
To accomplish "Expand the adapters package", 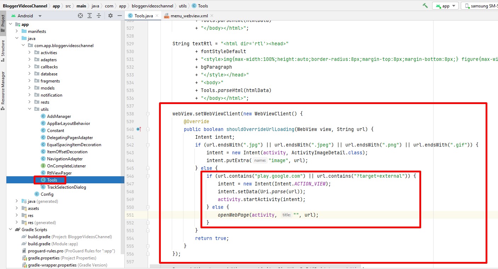I will (x=29, y=60).
